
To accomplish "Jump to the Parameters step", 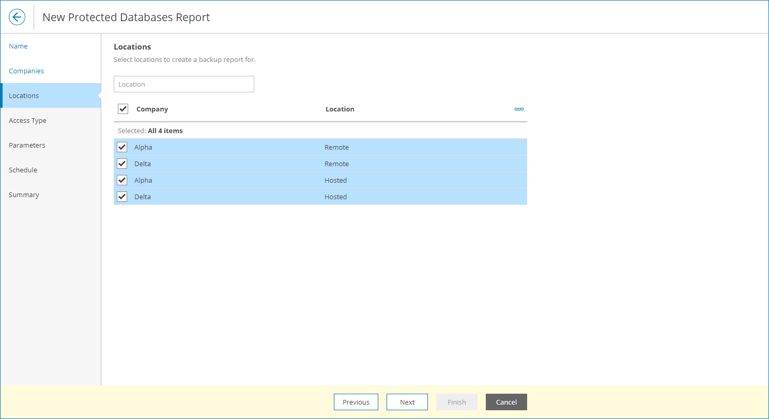I will pos(27,145).
